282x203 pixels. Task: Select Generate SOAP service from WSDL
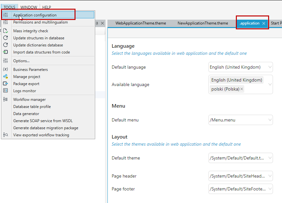(48, 121)
